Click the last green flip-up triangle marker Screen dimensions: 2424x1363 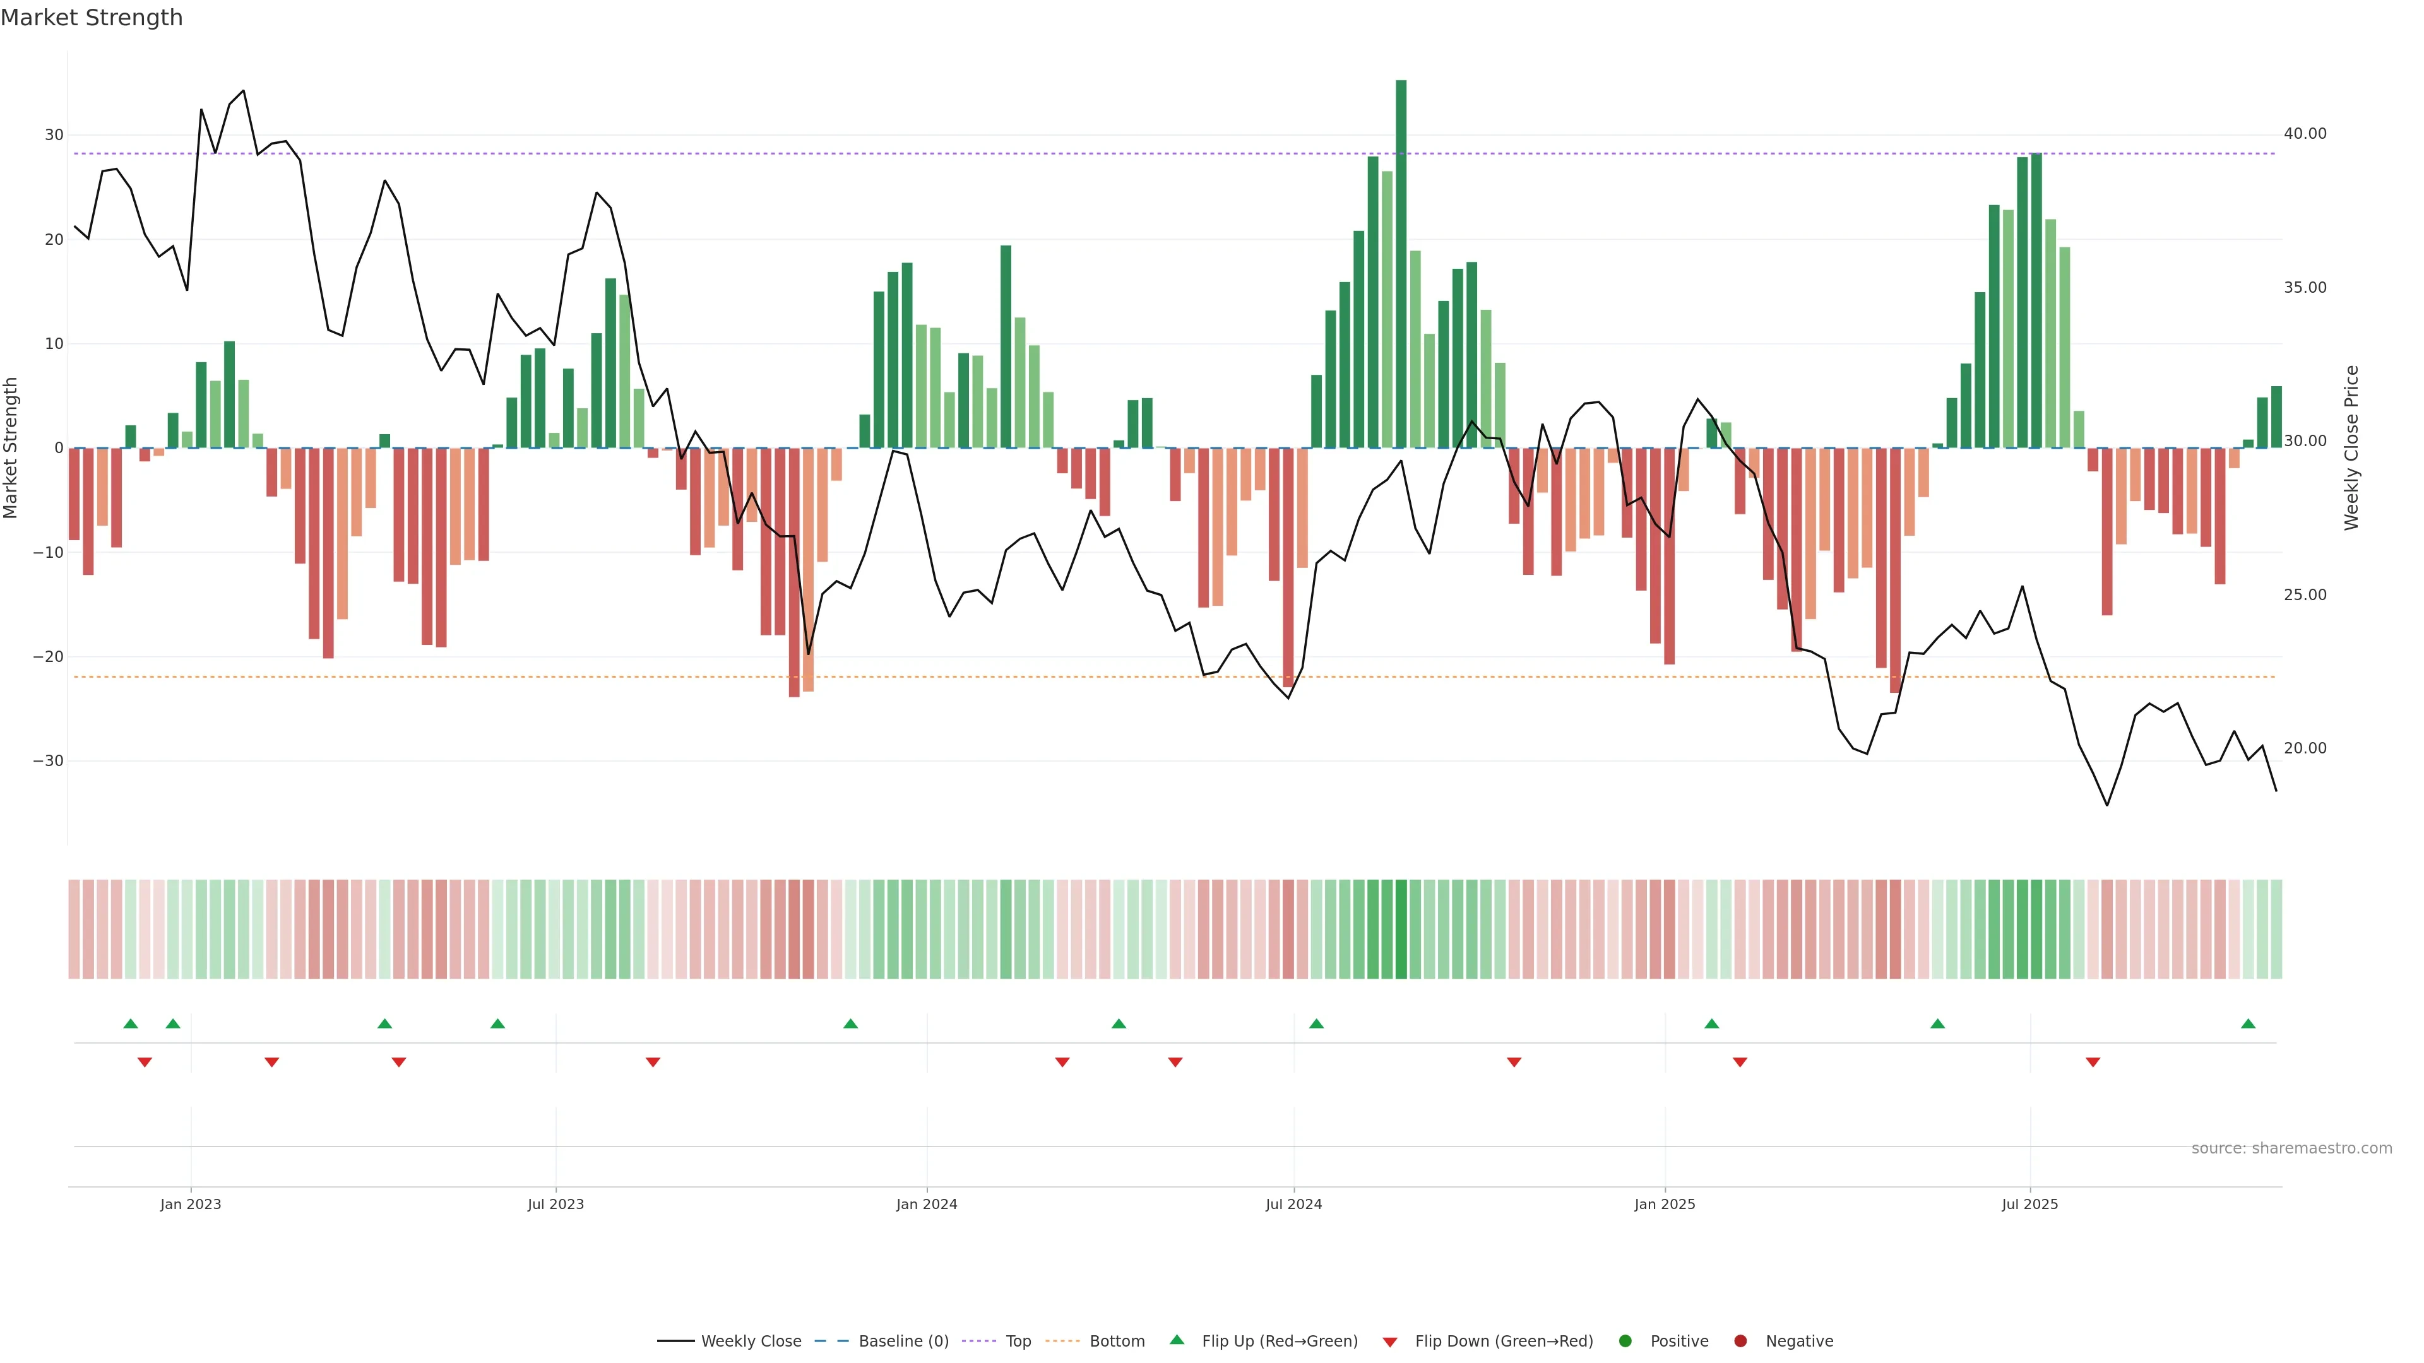(2248, 1024)
